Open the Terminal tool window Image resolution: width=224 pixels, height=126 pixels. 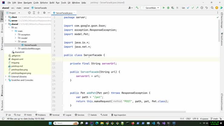54,115
